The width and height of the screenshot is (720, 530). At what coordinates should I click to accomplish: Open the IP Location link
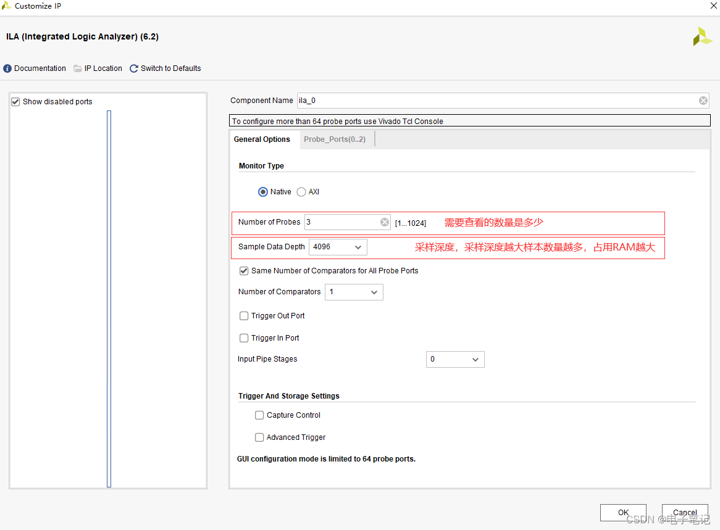click(103, 68)
